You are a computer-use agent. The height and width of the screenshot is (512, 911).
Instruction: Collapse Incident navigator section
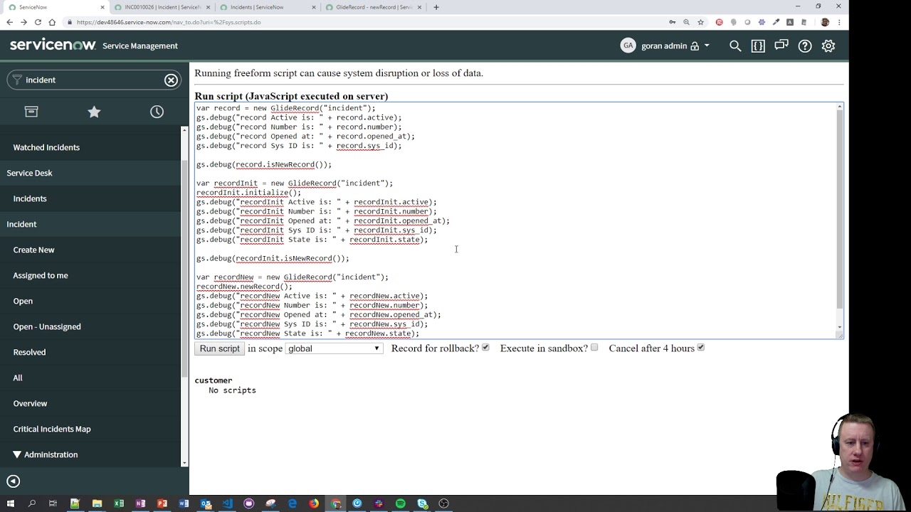[x=21, y=224]
